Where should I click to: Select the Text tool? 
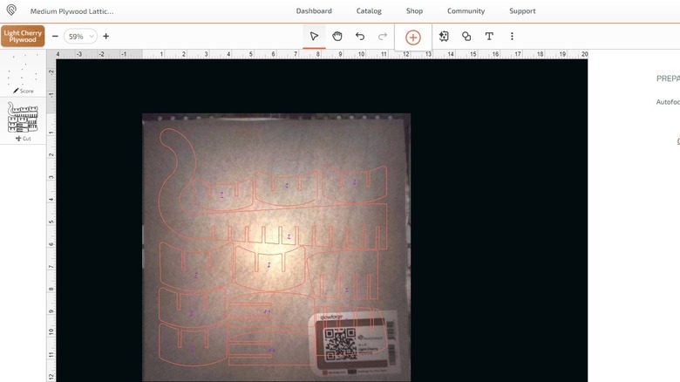489,37
